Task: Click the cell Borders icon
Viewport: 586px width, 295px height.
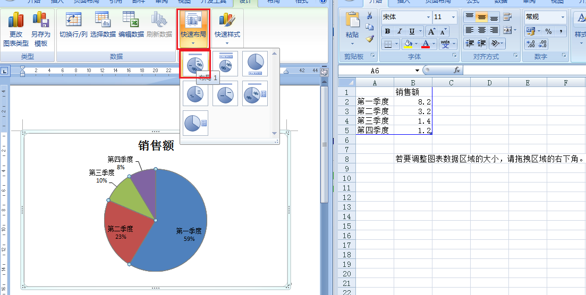Action: [388, 44]
